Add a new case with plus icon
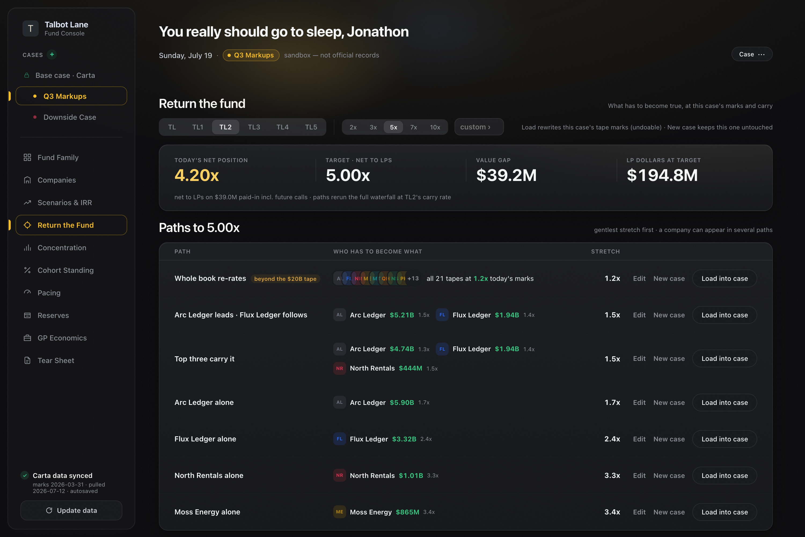This screenshot has width=805, height=537. pos(52,55)
